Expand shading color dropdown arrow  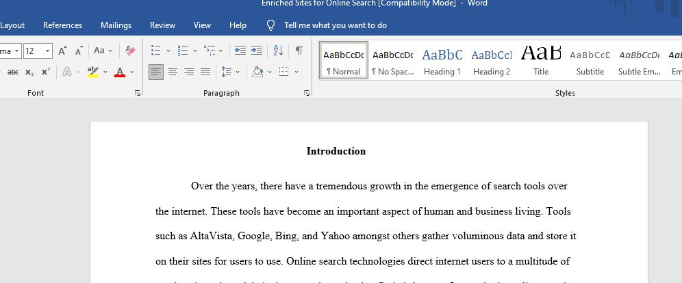point(270,72)
